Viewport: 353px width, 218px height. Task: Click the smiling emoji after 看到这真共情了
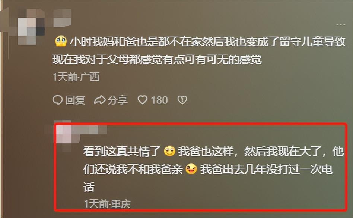click(x=169, y=151)
